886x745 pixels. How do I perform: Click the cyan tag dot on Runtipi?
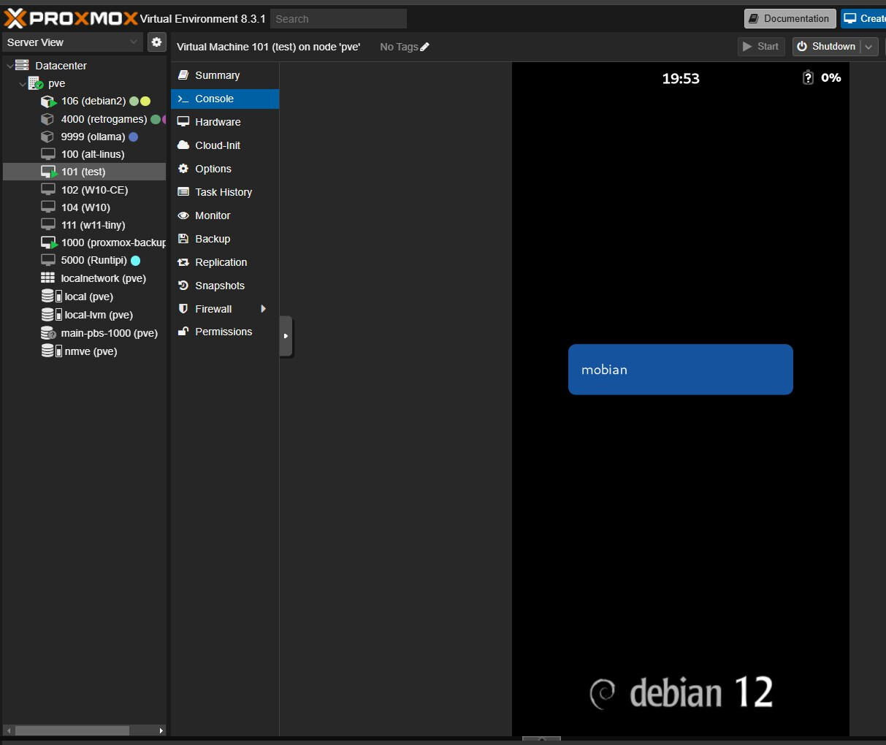135,260
